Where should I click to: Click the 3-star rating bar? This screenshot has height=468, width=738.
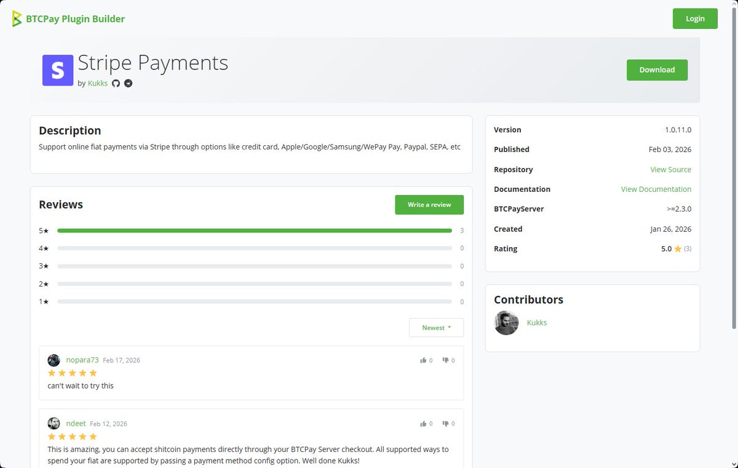(x=255, y=266)
